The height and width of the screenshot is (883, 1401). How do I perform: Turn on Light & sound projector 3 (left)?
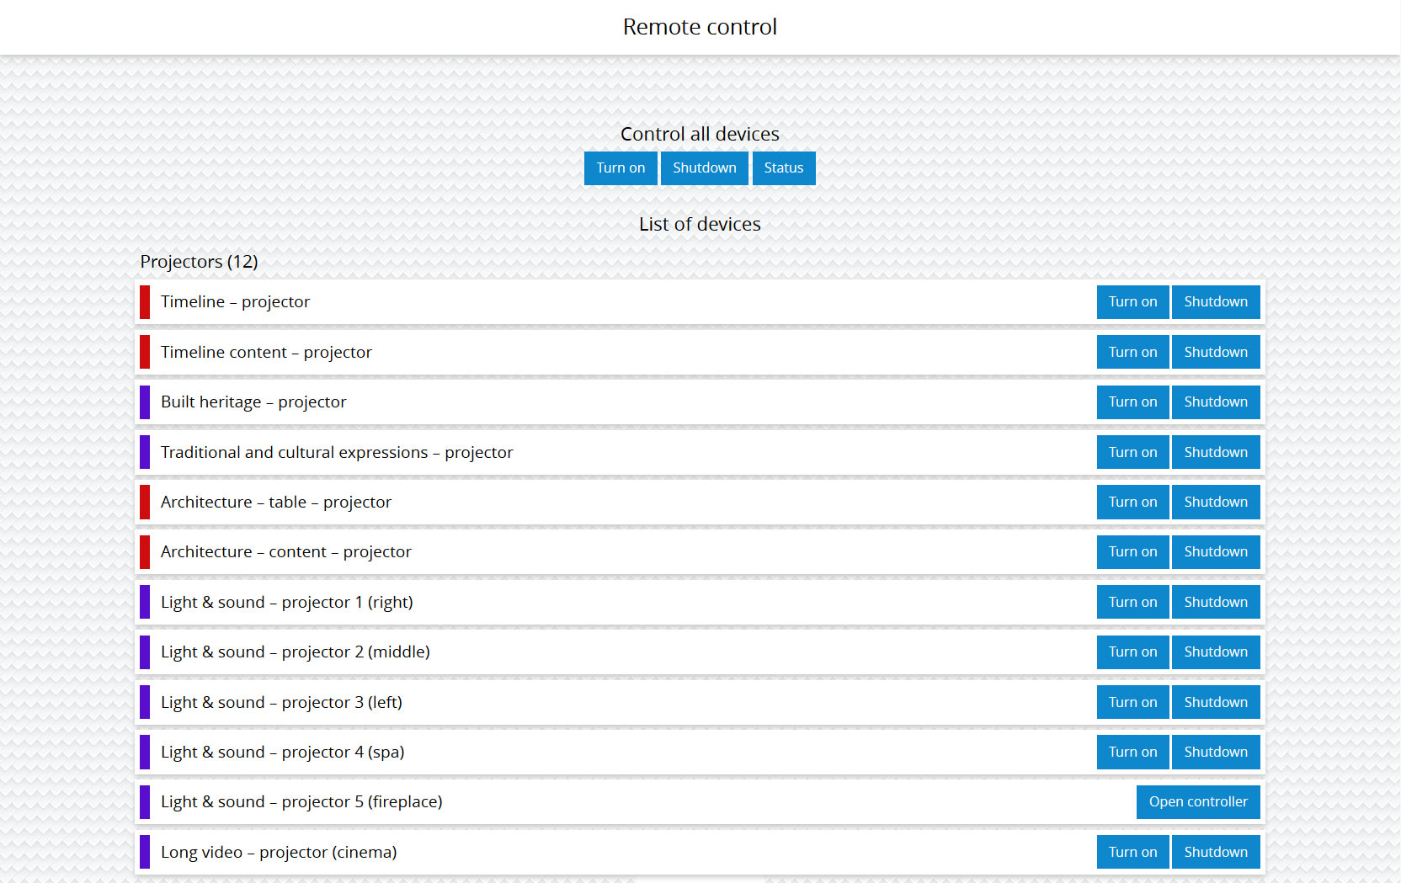point(1132,702)
